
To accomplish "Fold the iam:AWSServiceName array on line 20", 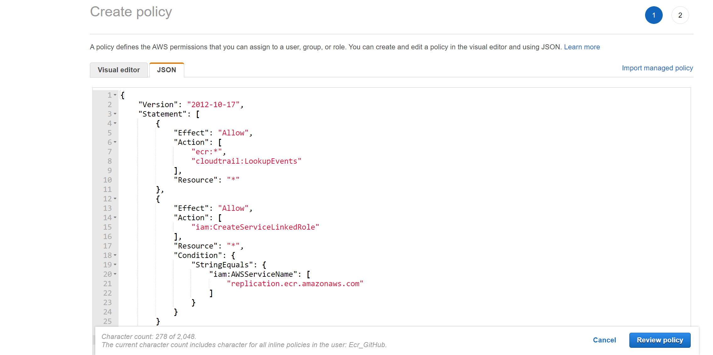I will (x=115, y=274).
